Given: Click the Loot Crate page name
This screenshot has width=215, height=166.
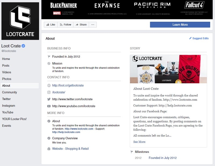Looking at the screenshot, I should coord(11,46).
